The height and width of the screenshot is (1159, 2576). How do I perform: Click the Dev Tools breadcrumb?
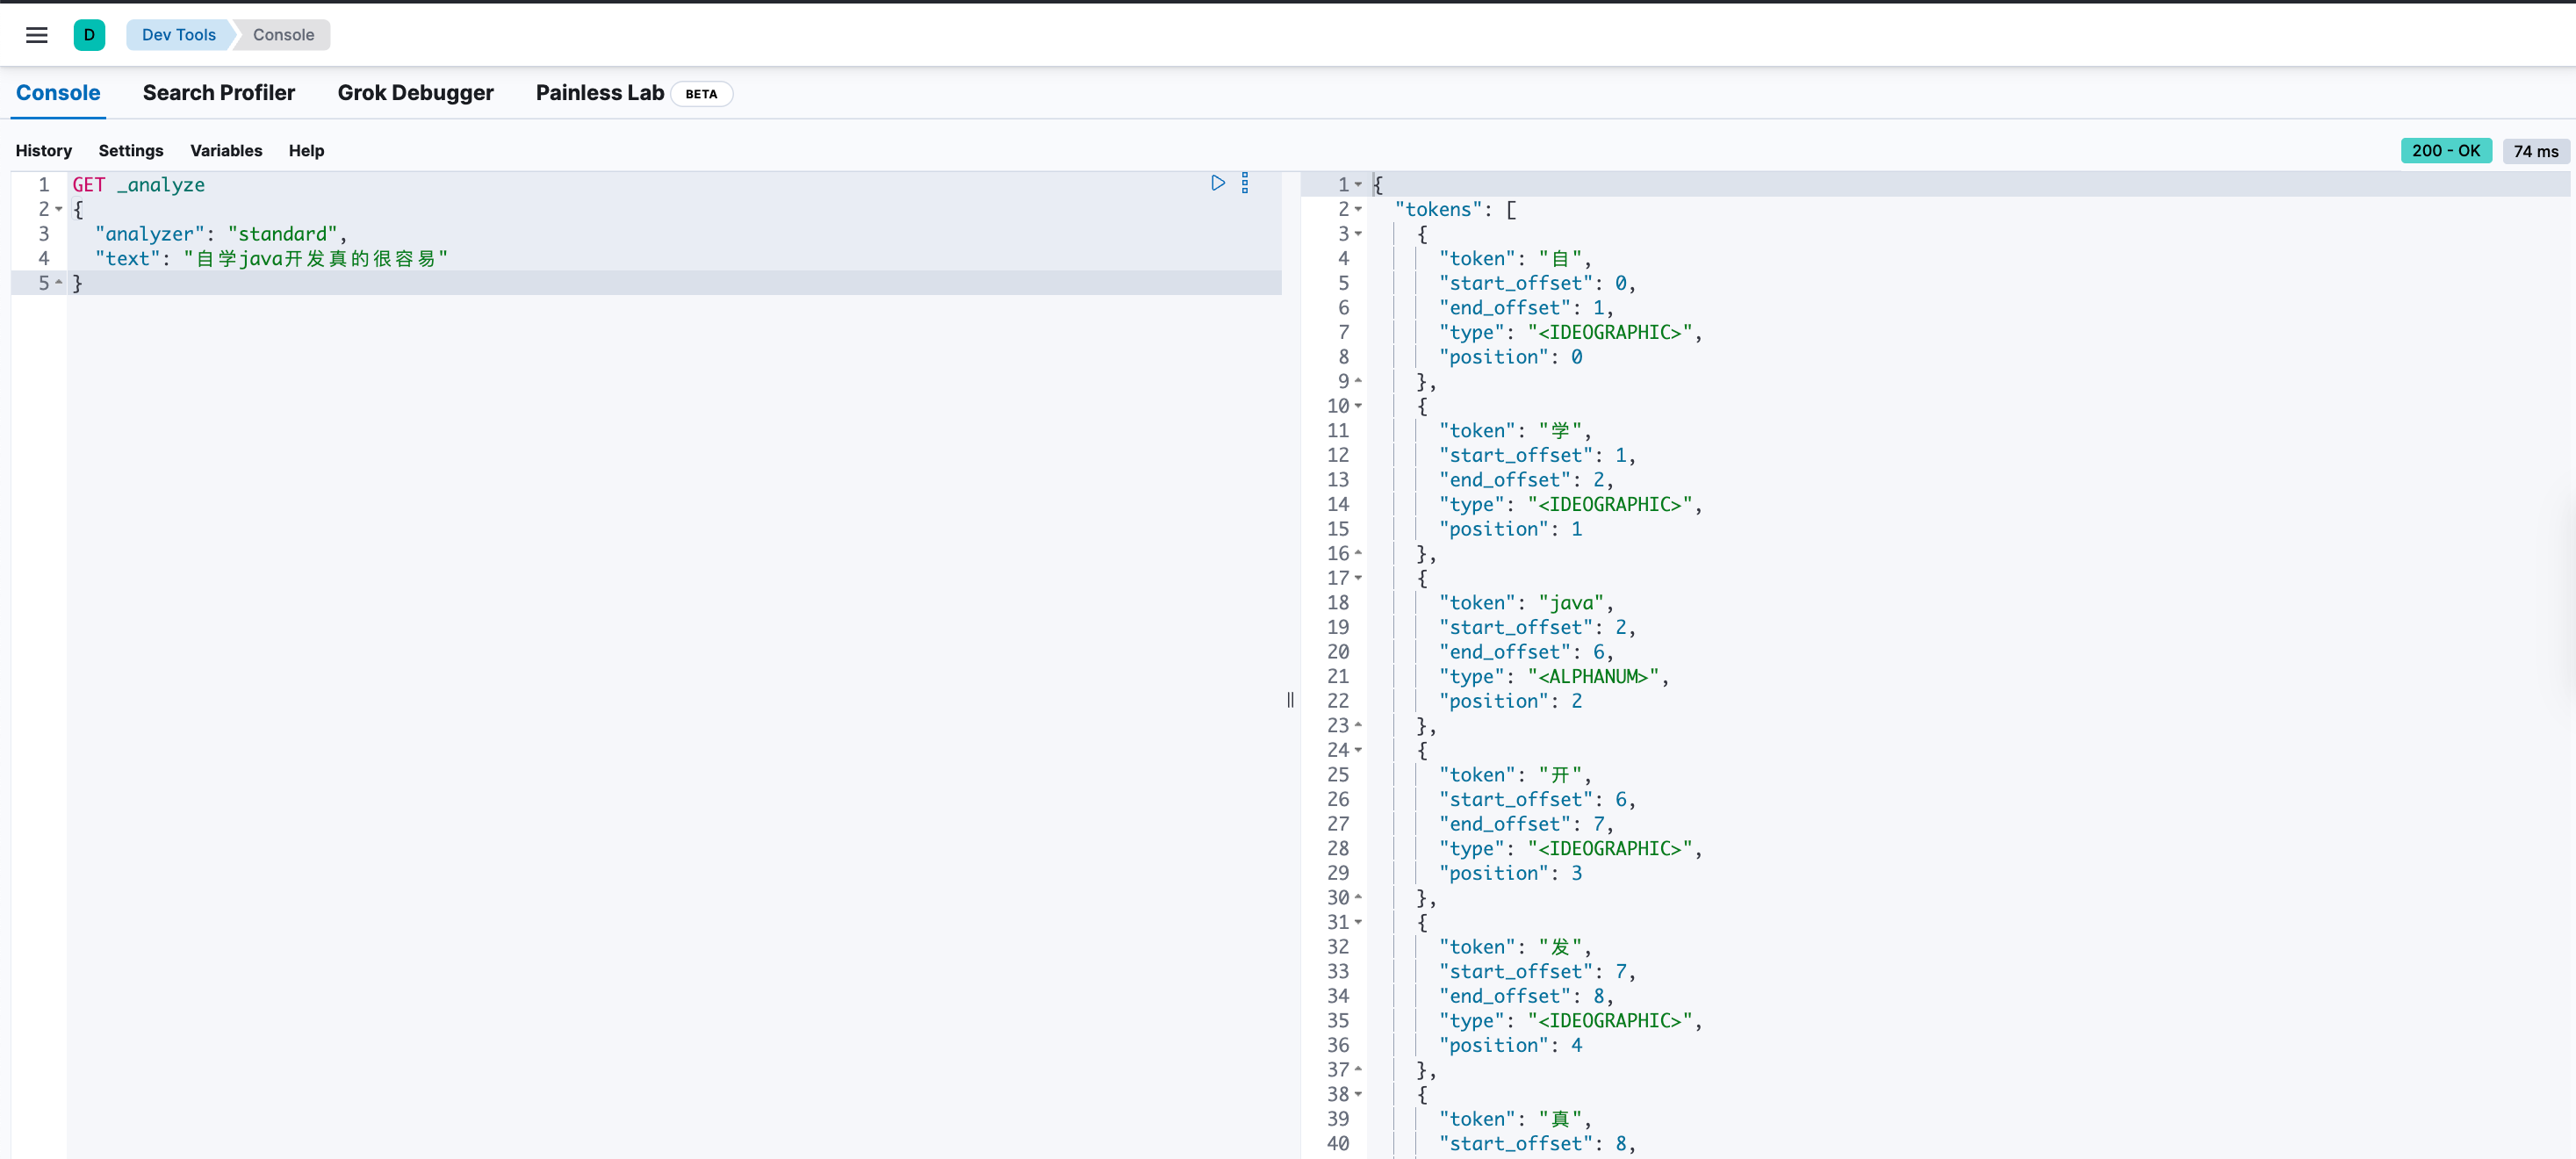[179, 35]
